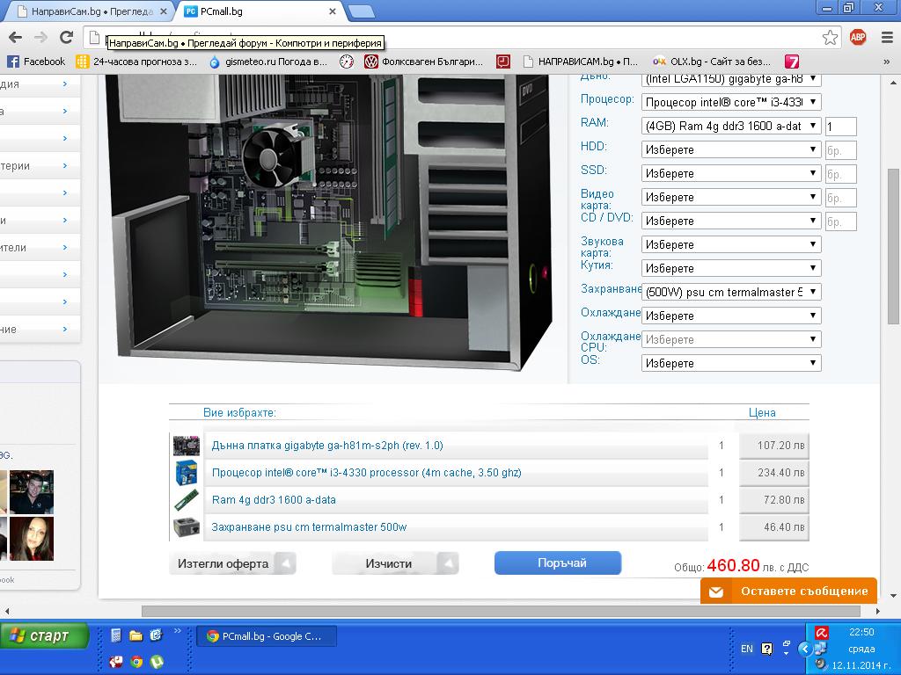Open the OS selection dropdown
Screen dimensions: 901x675
point(730,363)
